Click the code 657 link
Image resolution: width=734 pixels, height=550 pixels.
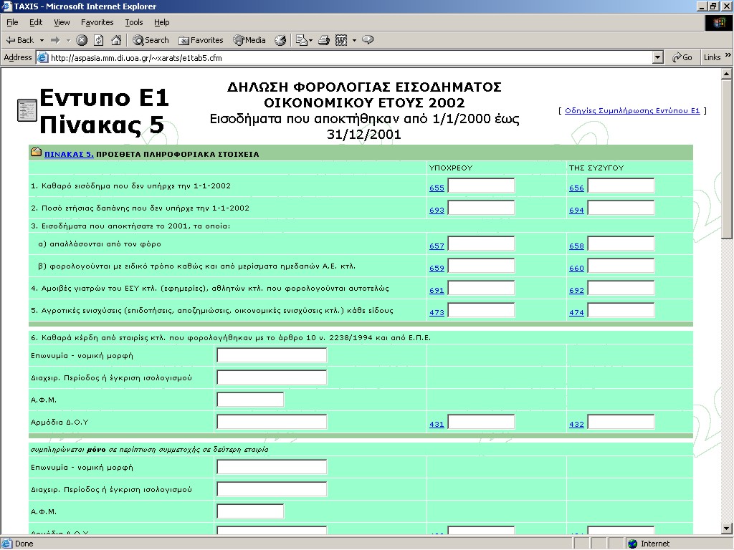coord(437,246)
